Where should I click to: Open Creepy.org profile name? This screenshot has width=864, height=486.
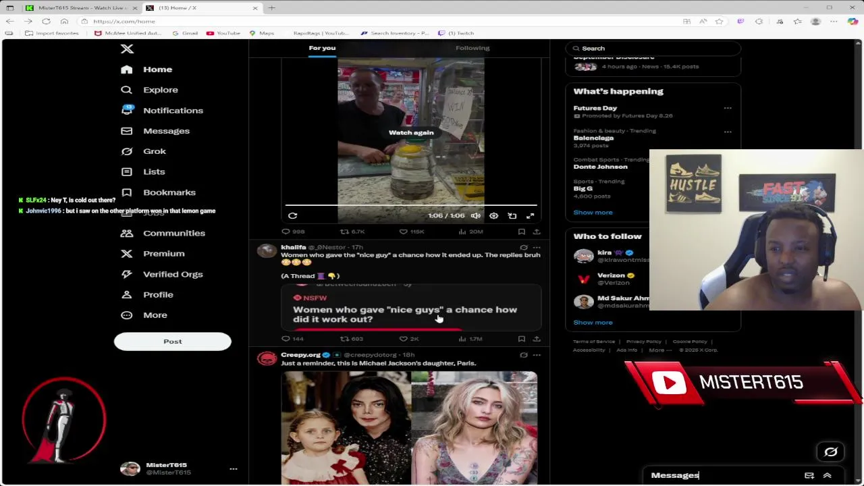(300, 355)
